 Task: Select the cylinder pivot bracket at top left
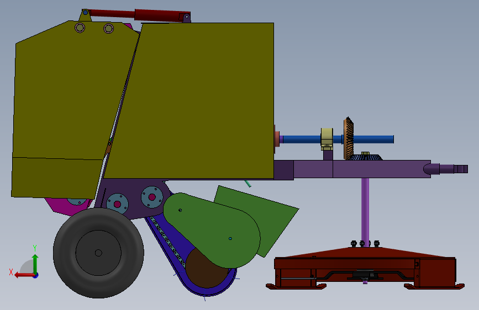[x=86, y=15]
